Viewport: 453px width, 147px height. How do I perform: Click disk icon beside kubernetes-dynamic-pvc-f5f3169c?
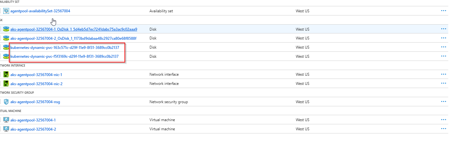(x=6, y=56)
